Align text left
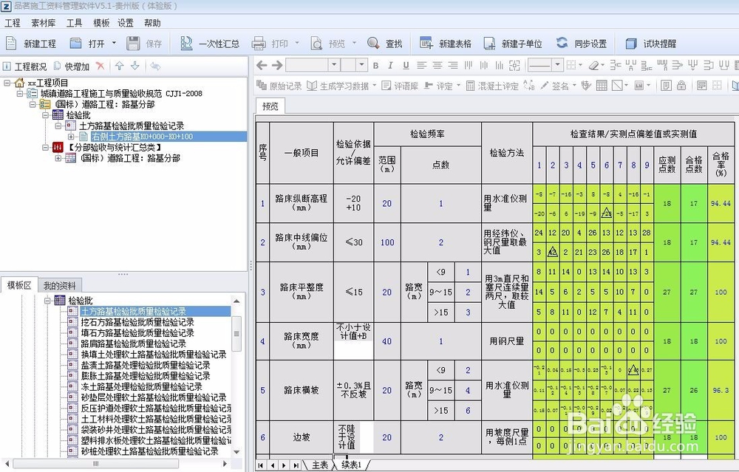739x472 pixels. coord(421,66)
